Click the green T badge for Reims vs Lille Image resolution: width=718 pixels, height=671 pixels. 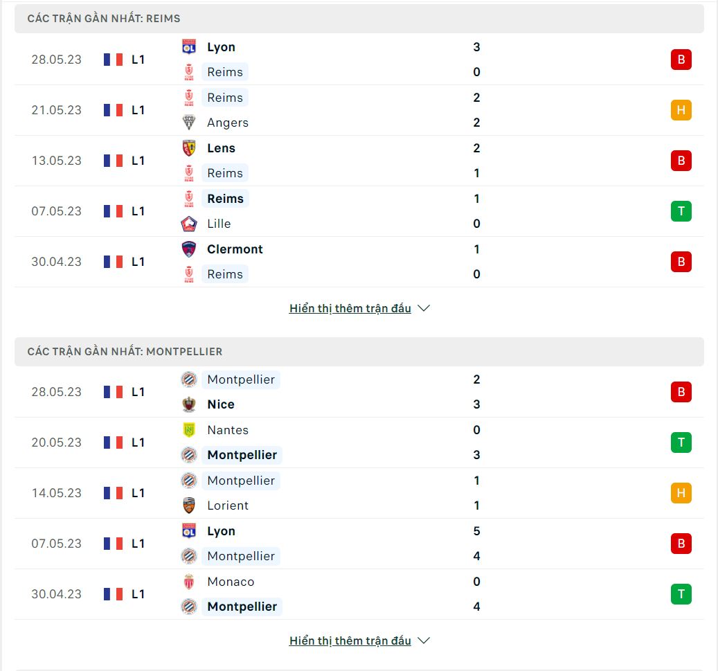(681, 211)
